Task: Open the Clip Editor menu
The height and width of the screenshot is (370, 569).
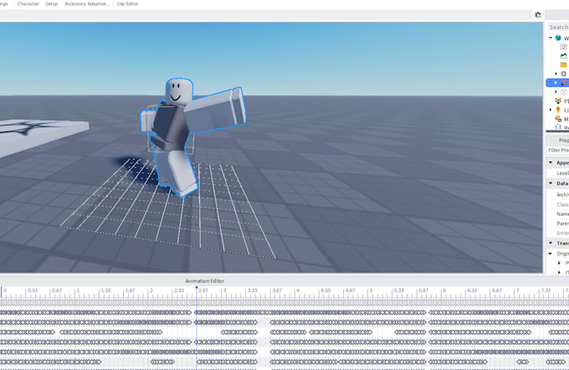Action: 127,3
